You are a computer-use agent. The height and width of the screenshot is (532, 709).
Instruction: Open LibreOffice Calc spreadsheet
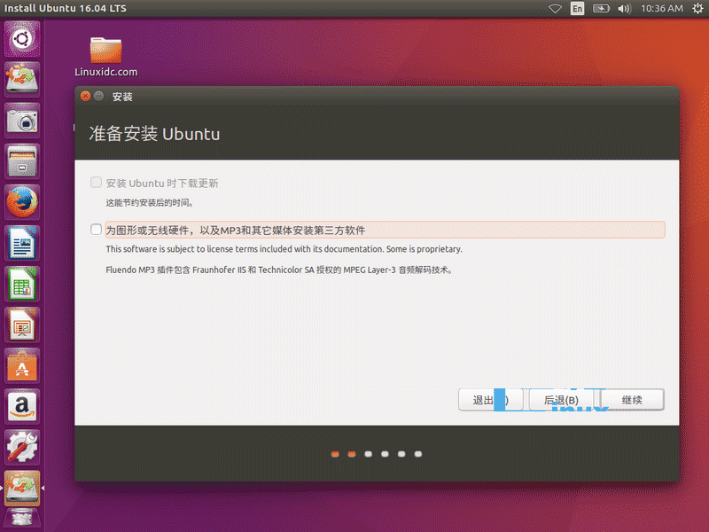(22, 284)
